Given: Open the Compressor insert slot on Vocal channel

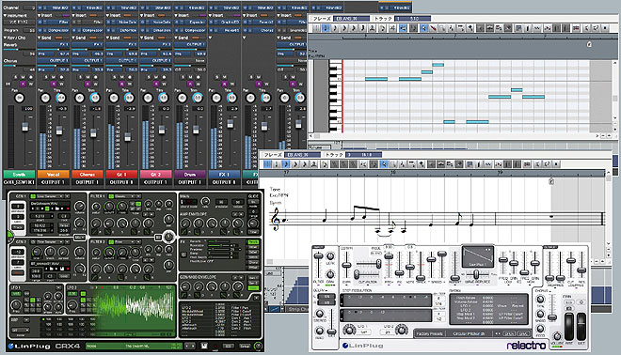Looking at the screenshot, I should (54, 30).
